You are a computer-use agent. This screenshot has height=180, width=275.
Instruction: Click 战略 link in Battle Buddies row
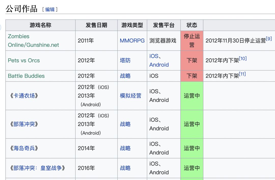(x=125, y=76)
